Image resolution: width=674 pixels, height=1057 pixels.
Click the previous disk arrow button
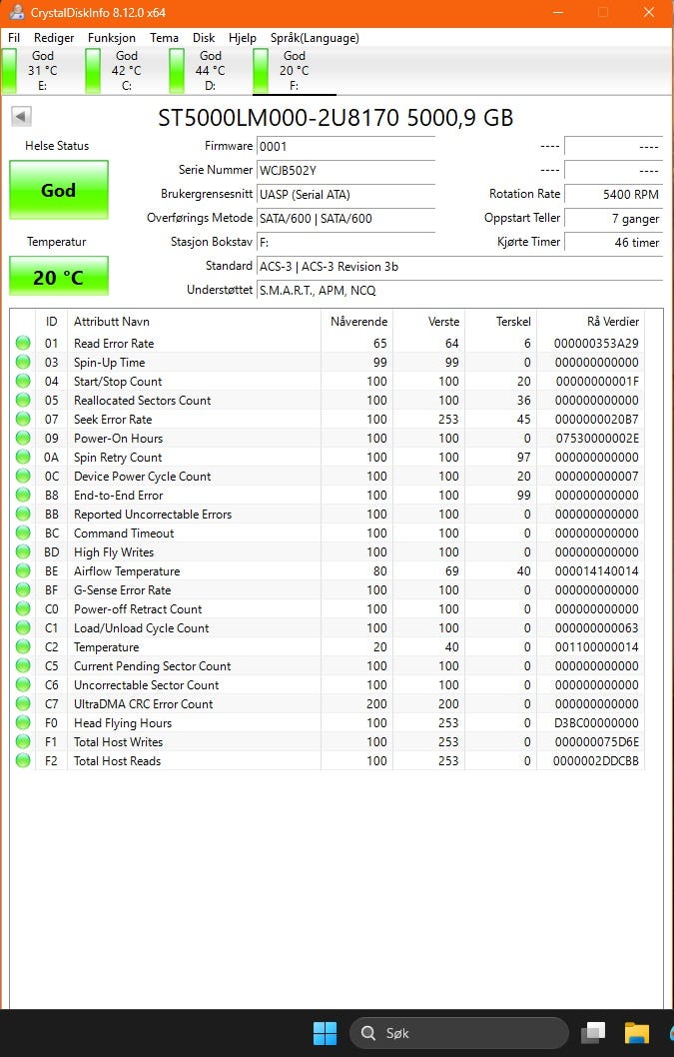pos(21,117)
